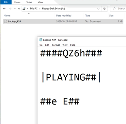Click the Notepad title bar icon
Screen dimensions: 126x124
40,40
